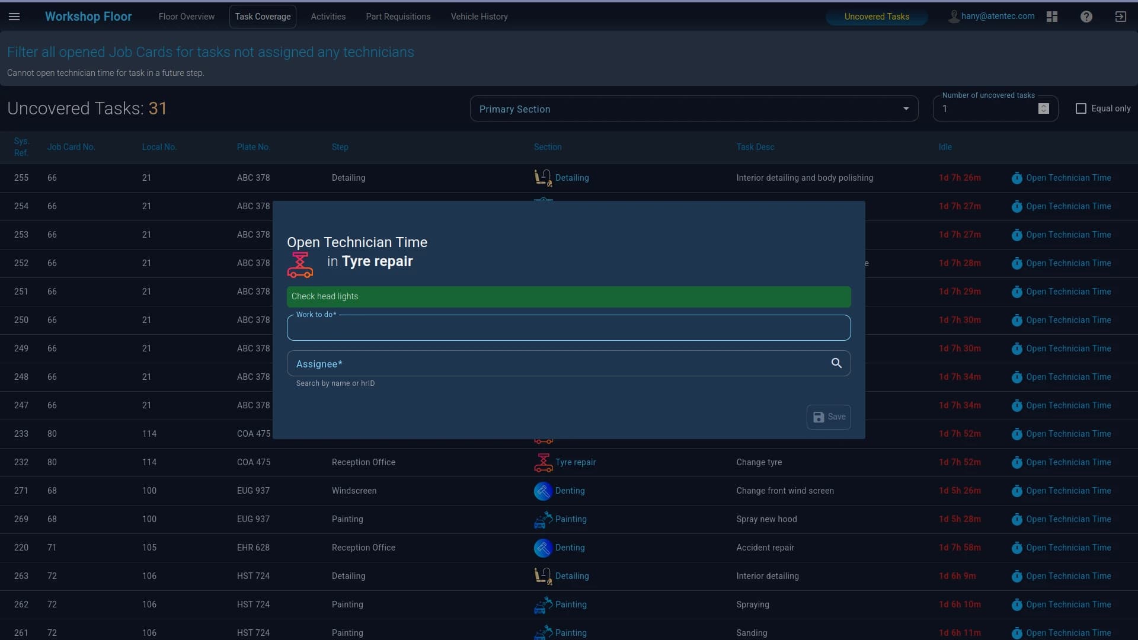Click the Step column header
The width and height of the screenshot is (1138, 640).
click(x=340, y=147)
